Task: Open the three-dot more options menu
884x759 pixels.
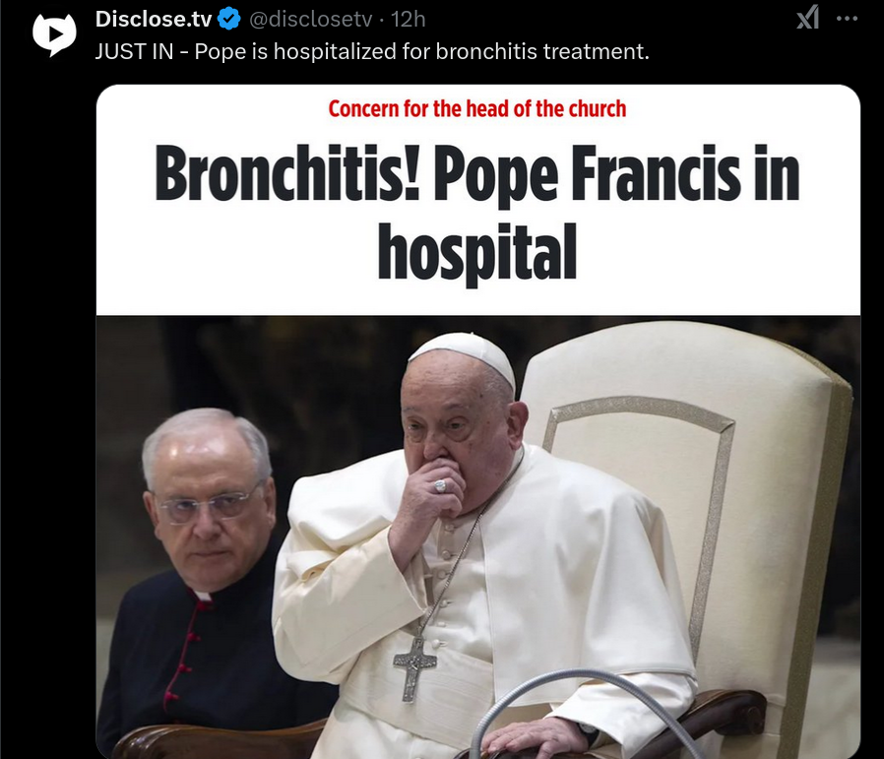Action: (847, 19)
